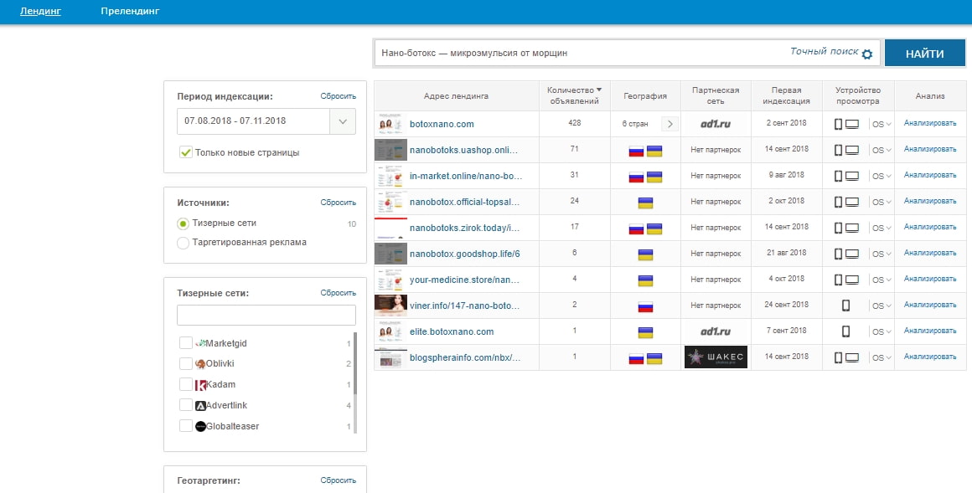Check the Marketgid network checkbox

tap(185, 343)
